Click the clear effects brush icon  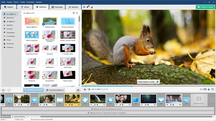pyautogui.click(x=78, y=90)
